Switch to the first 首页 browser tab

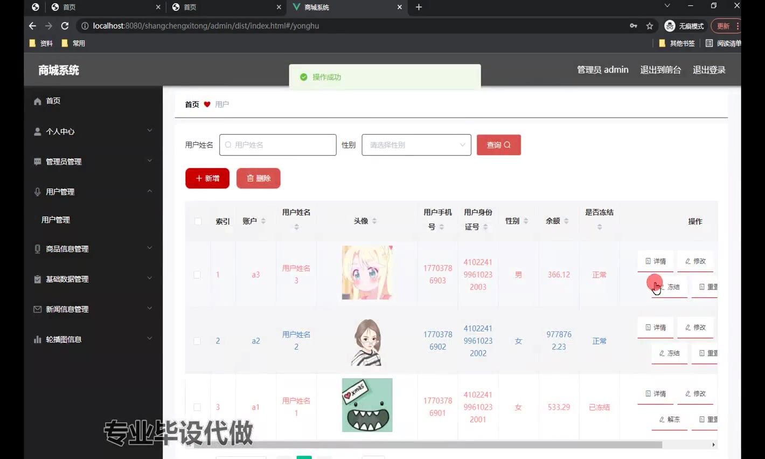point(105,8)
